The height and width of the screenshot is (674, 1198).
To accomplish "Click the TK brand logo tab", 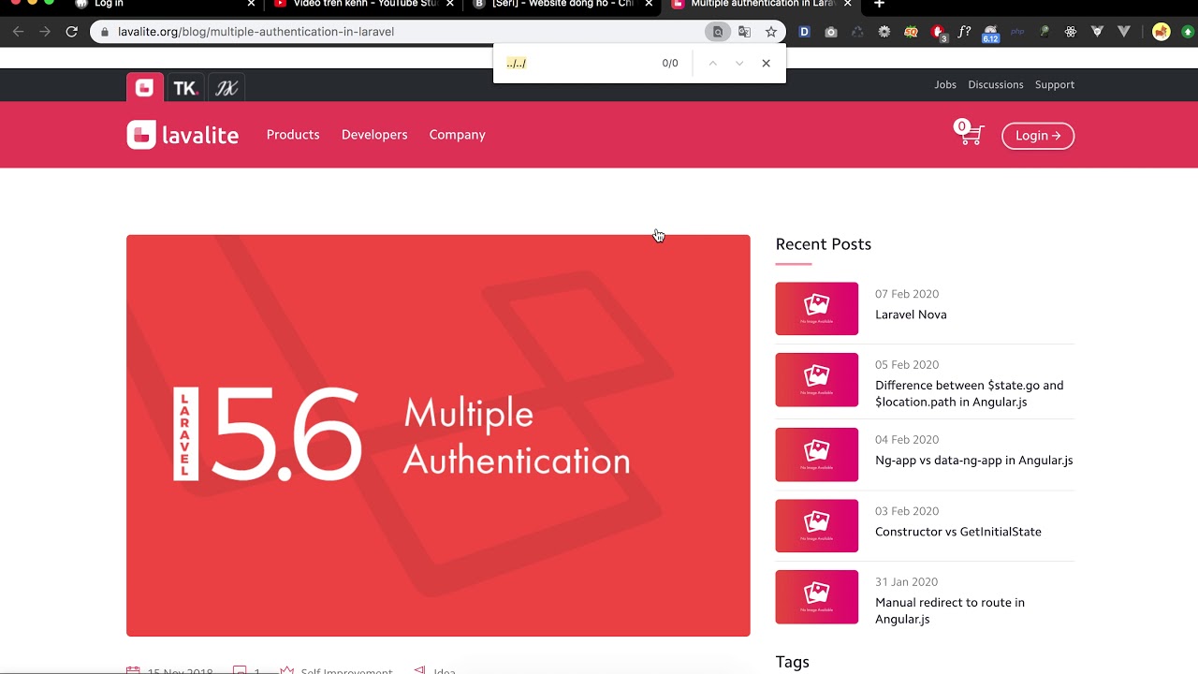I will tap(185, 88).
